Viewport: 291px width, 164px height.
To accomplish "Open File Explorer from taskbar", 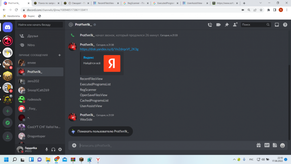I will tap(48, 160).
